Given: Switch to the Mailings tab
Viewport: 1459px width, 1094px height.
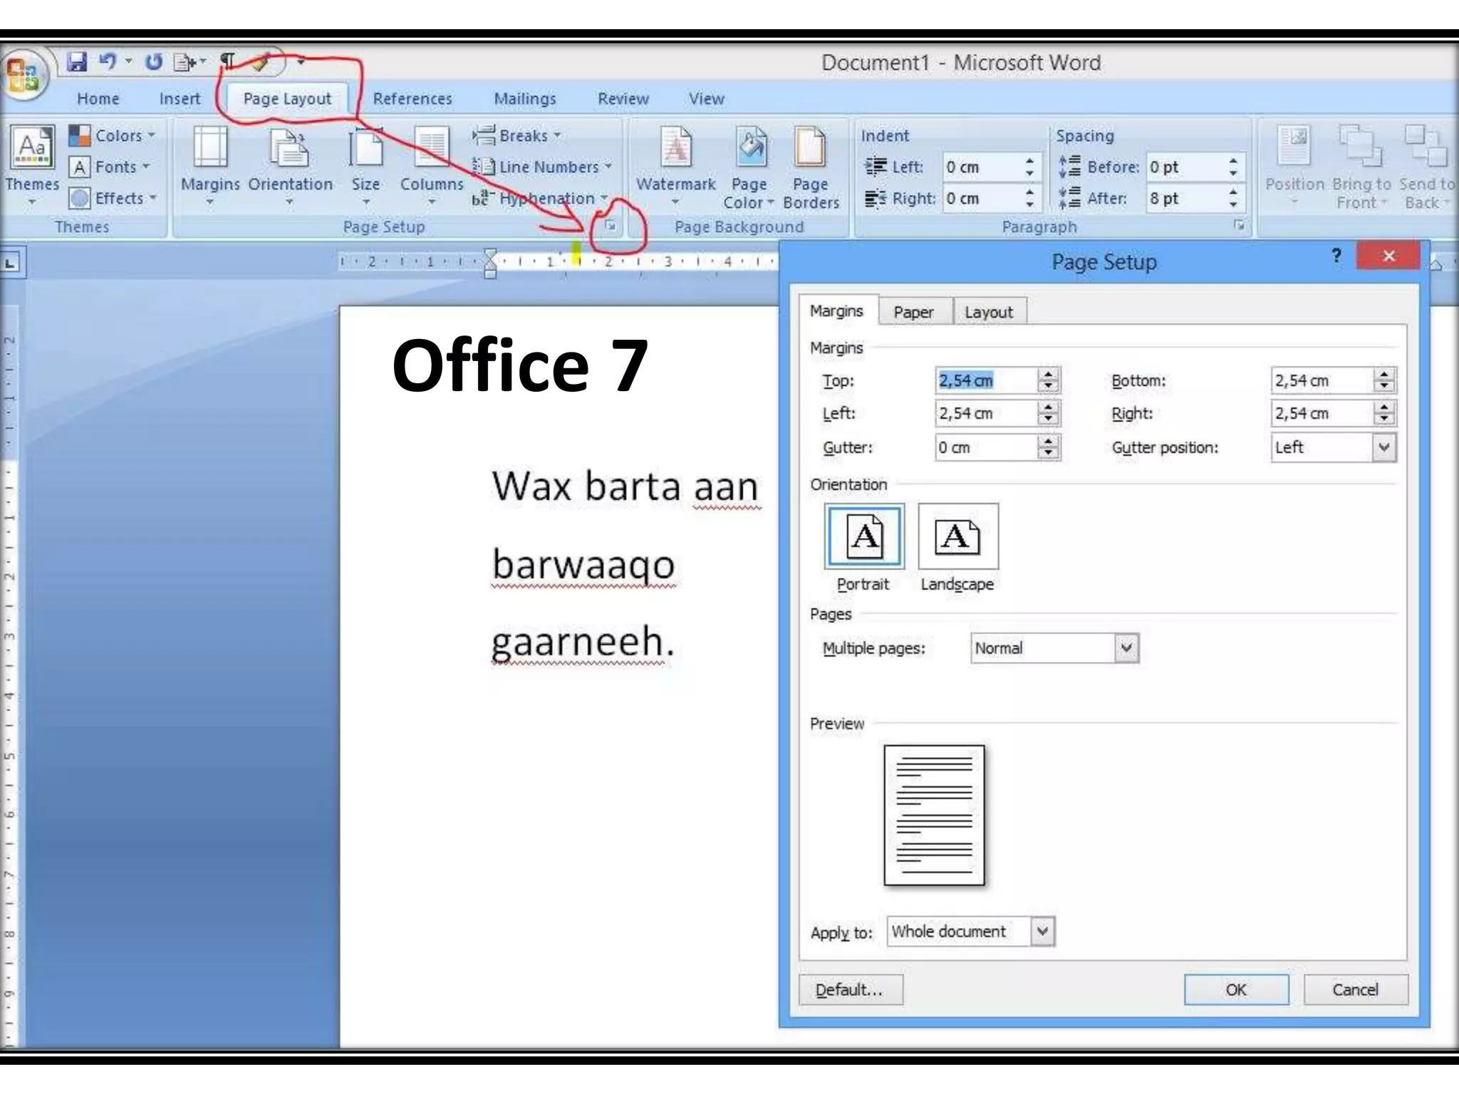Looking at the screenshot, I should [525, 99].
